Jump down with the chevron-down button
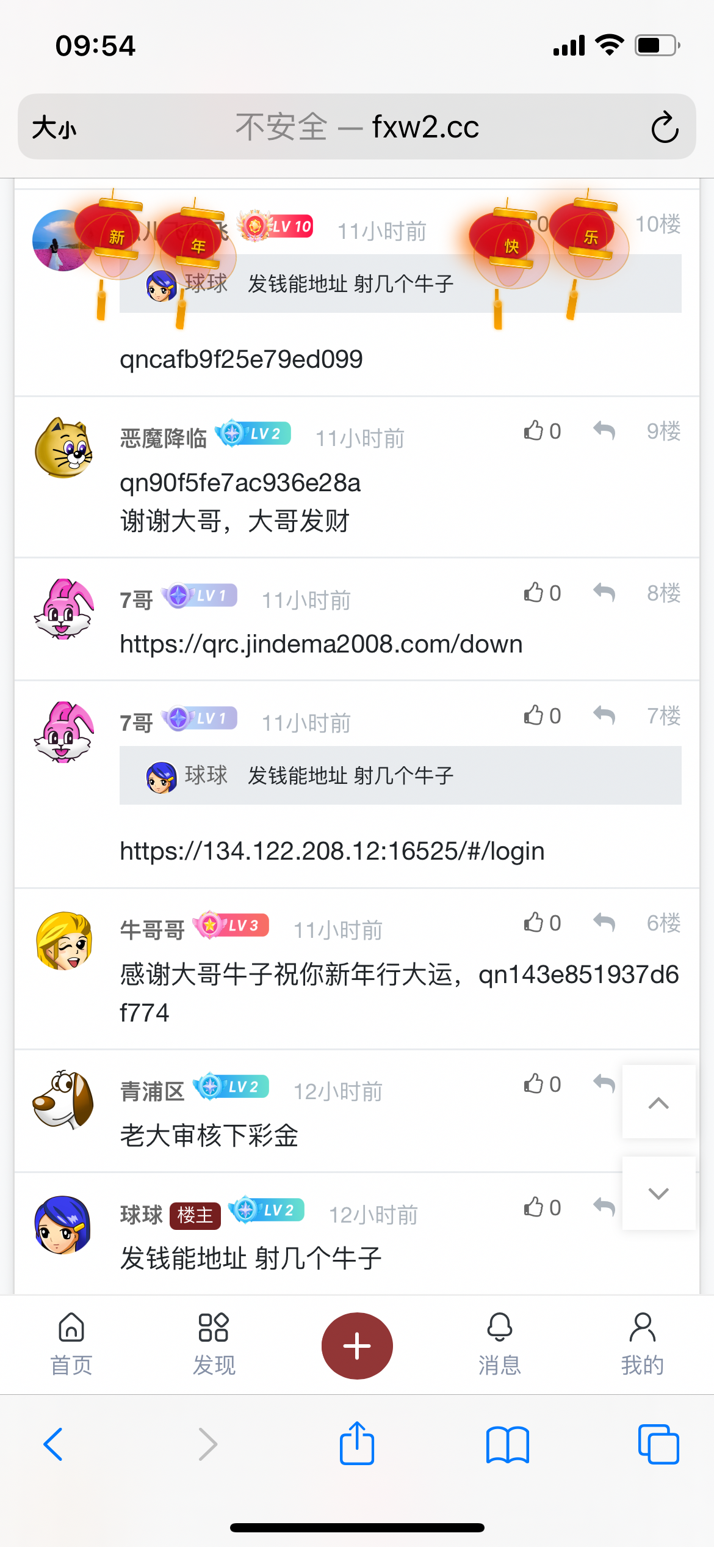The height and width of the screenshot is (1547, 714). 658,1193
